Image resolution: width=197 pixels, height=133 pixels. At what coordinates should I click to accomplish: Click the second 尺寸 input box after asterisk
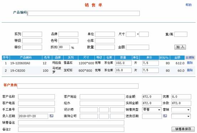click(144, 34)
